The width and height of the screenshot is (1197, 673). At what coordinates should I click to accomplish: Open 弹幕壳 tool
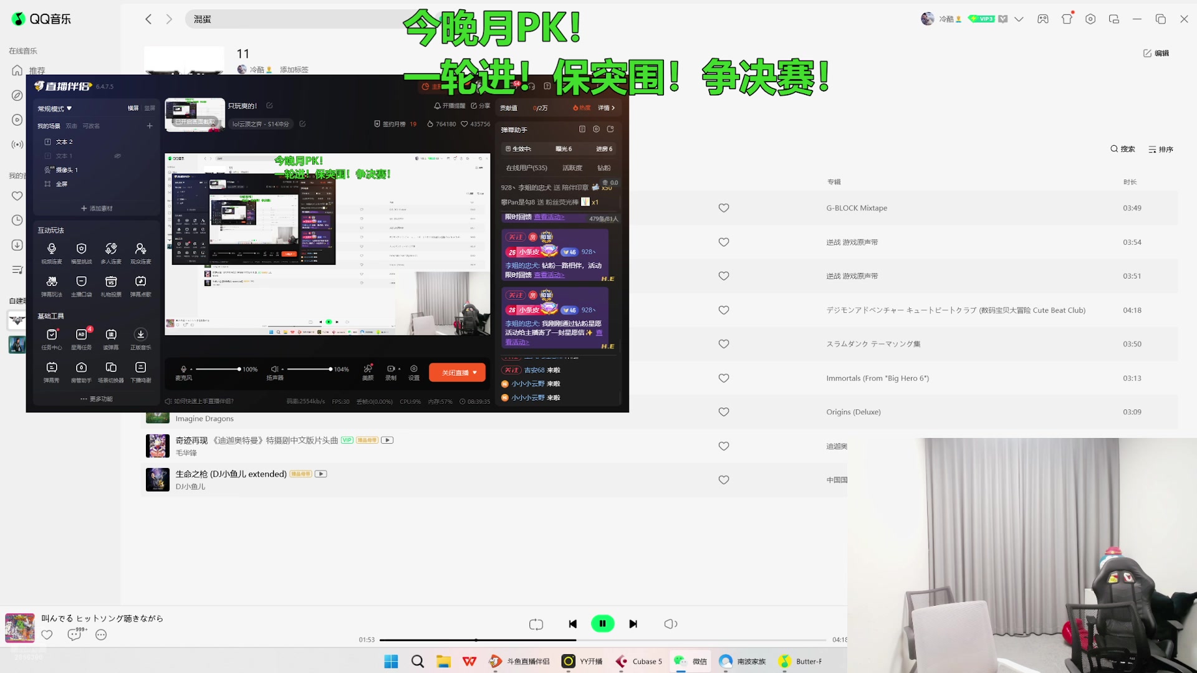[x=52, y=372]
